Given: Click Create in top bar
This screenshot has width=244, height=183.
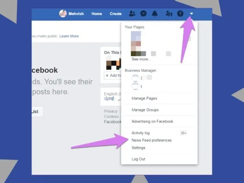Looking at the screenshot, I should [x=116, y=14].
